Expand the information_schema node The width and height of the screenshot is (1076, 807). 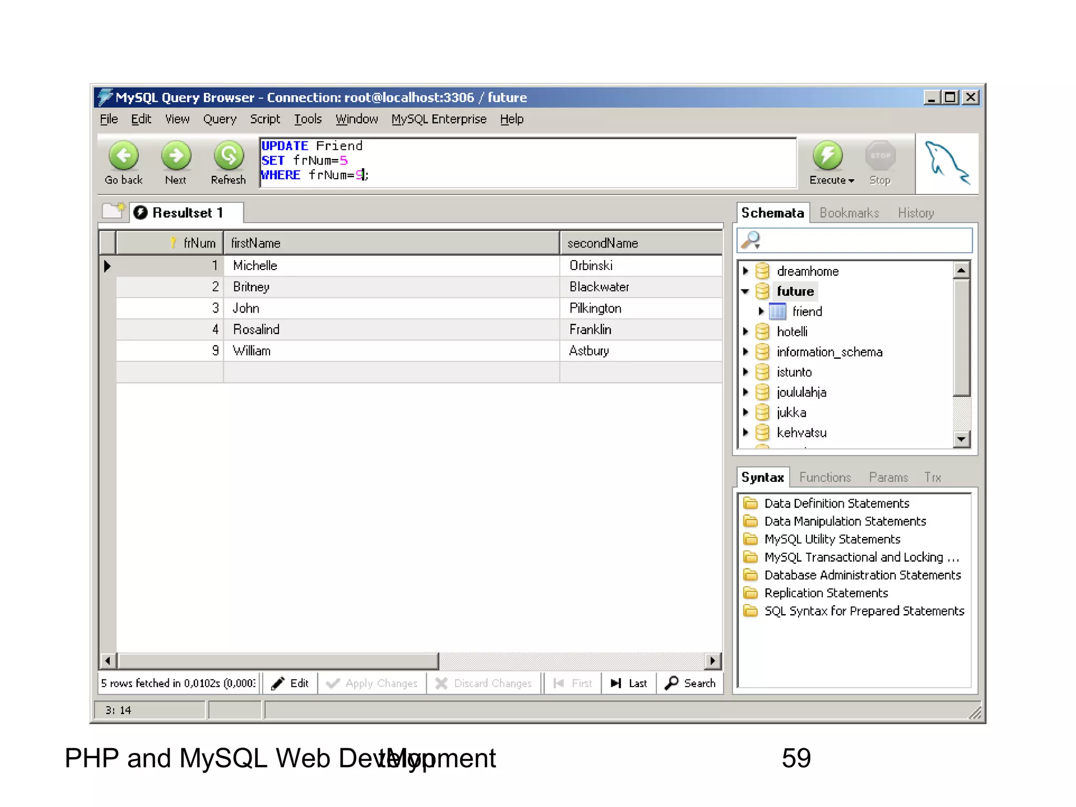tap(745, 351)
